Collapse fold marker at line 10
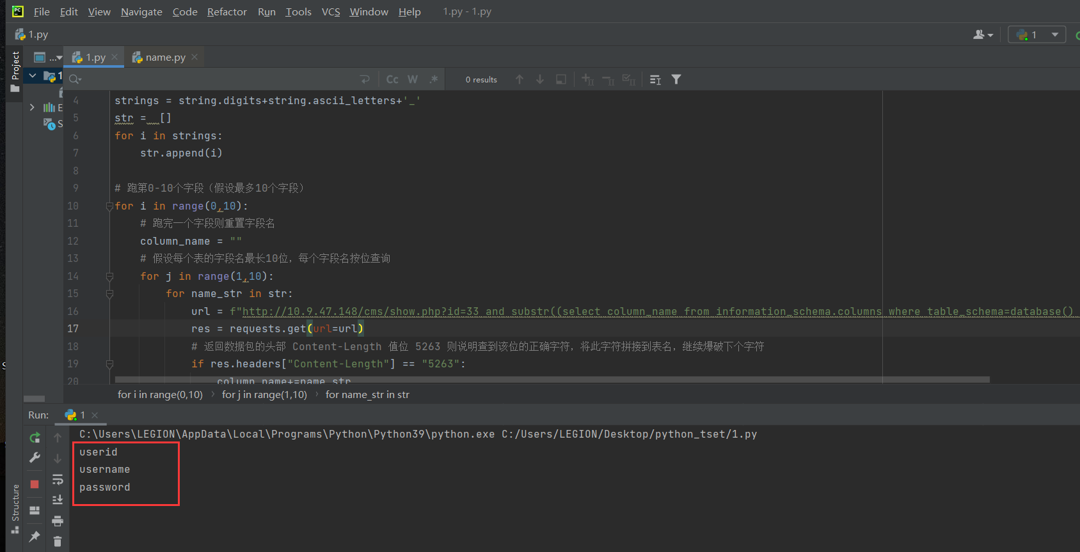1080x552 pixels. (x=109, y=206)
